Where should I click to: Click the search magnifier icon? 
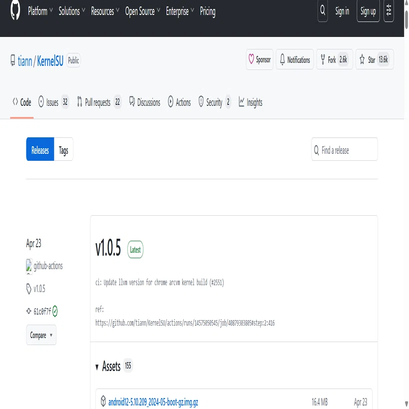point(323,10)
